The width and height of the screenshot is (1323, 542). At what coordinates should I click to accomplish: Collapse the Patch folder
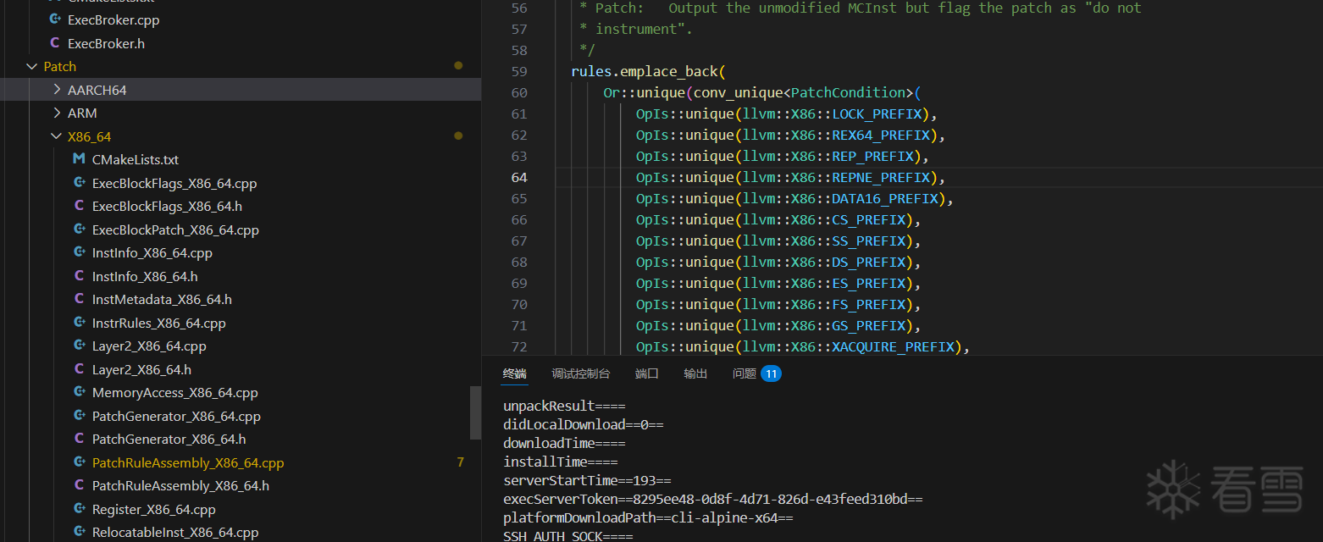pos(32,66)
